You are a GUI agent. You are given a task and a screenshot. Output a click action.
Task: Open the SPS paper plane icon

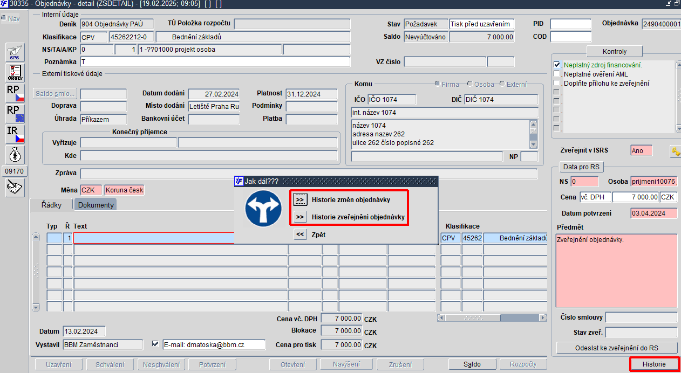click(15, 53)
